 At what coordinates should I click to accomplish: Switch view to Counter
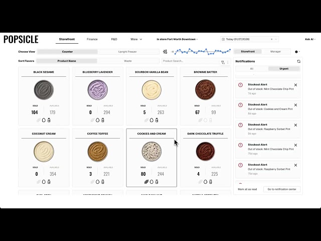[x=67, y=52]
